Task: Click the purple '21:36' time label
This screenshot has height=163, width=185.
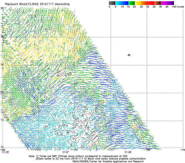Action: click(5, 152)
